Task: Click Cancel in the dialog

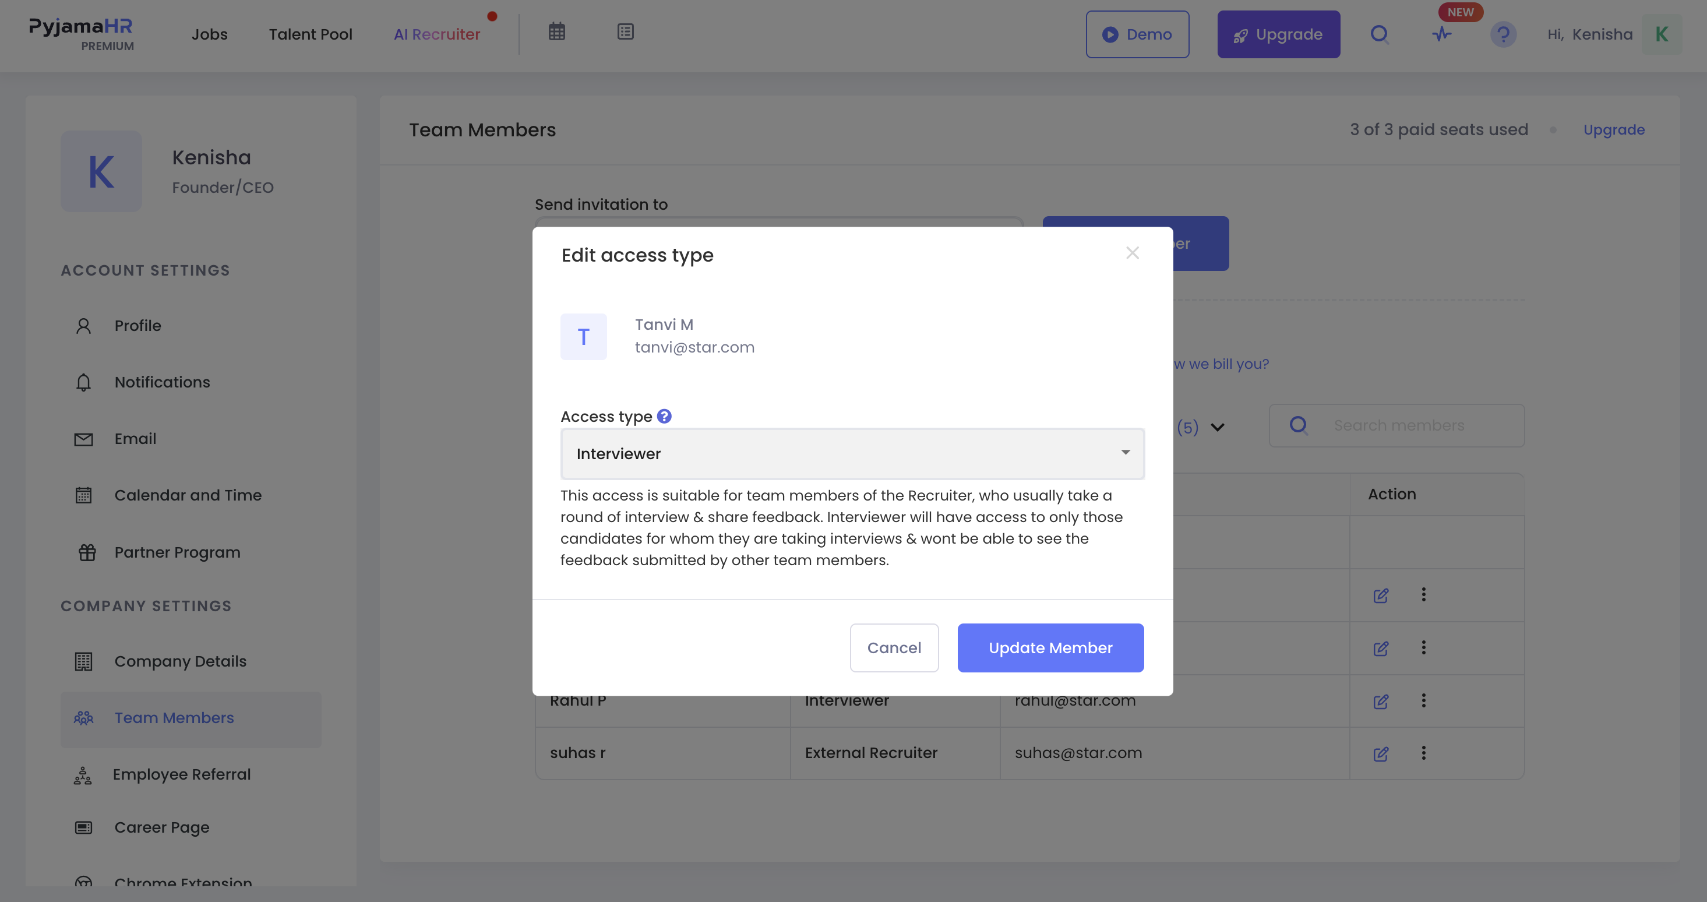Action: tap(894, 648)
